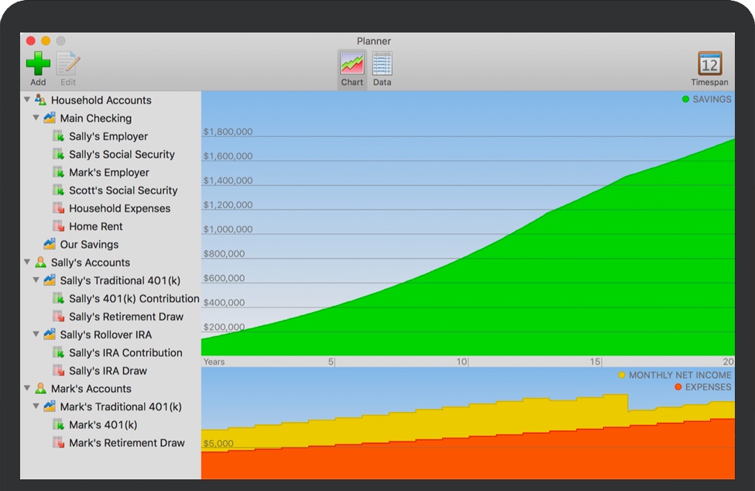Click the year 10 timeline marker
The width and height of the screenshot is (755, 491).
click(462, 362)
